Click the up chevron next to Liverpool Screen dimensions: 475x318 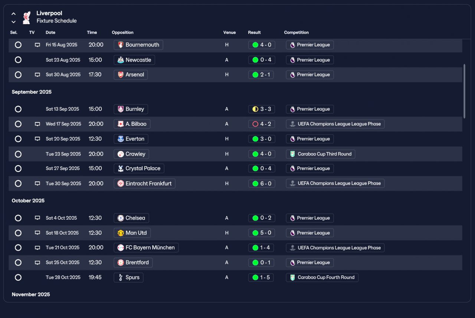[x=14, y=14]
